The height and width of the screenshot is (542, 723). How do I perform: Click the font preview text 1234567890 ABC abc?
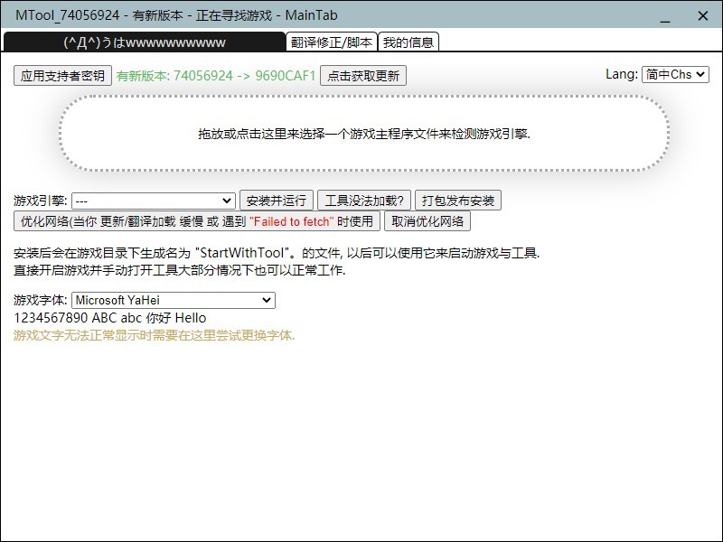(x=108, y=318)
